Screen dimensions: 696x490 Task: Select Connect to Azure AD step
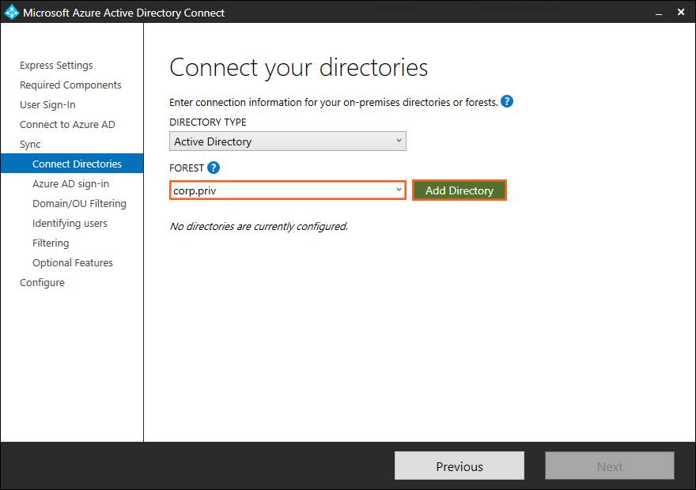[67, 125]
